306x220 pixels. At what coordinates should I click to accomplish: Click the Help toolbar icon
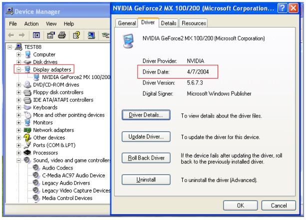pyautogui.click(x=76, y=35)
